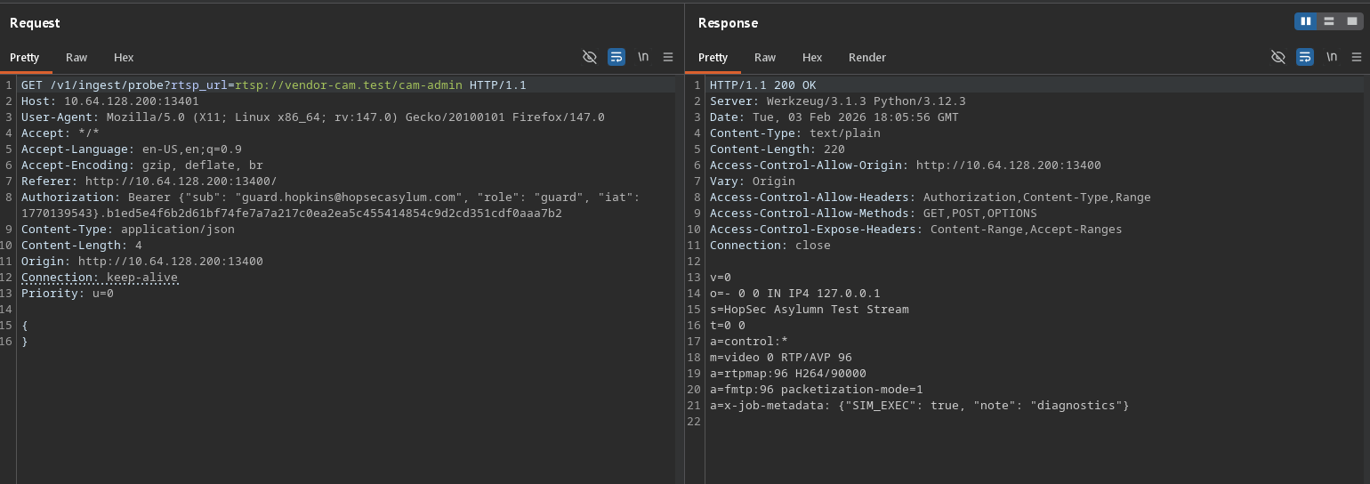
Task: Switch Request view to Hex tab
Action: (x=124, y=57)
